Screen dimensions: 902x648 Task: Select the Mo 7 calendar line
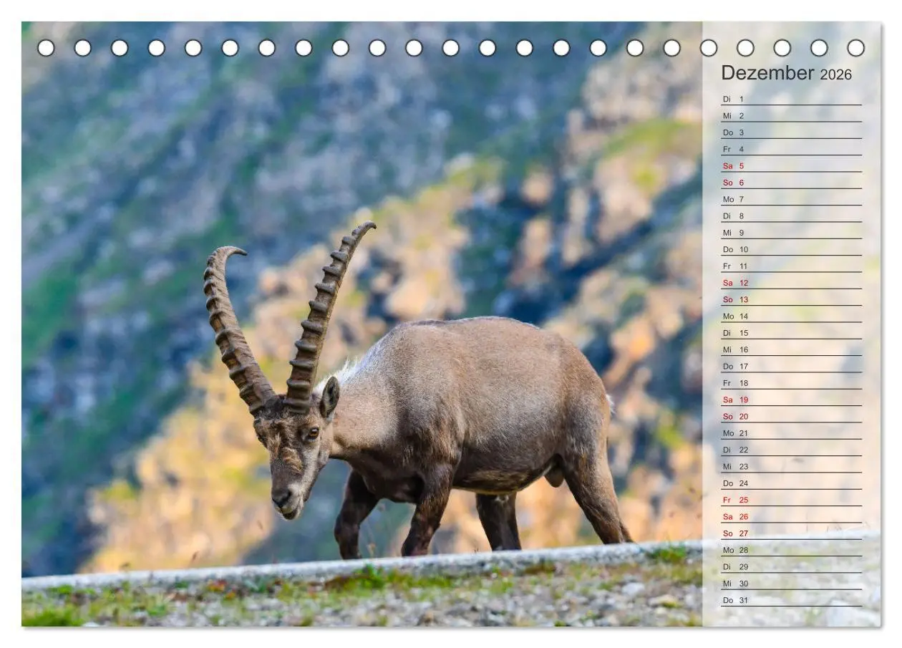point(791,199)
